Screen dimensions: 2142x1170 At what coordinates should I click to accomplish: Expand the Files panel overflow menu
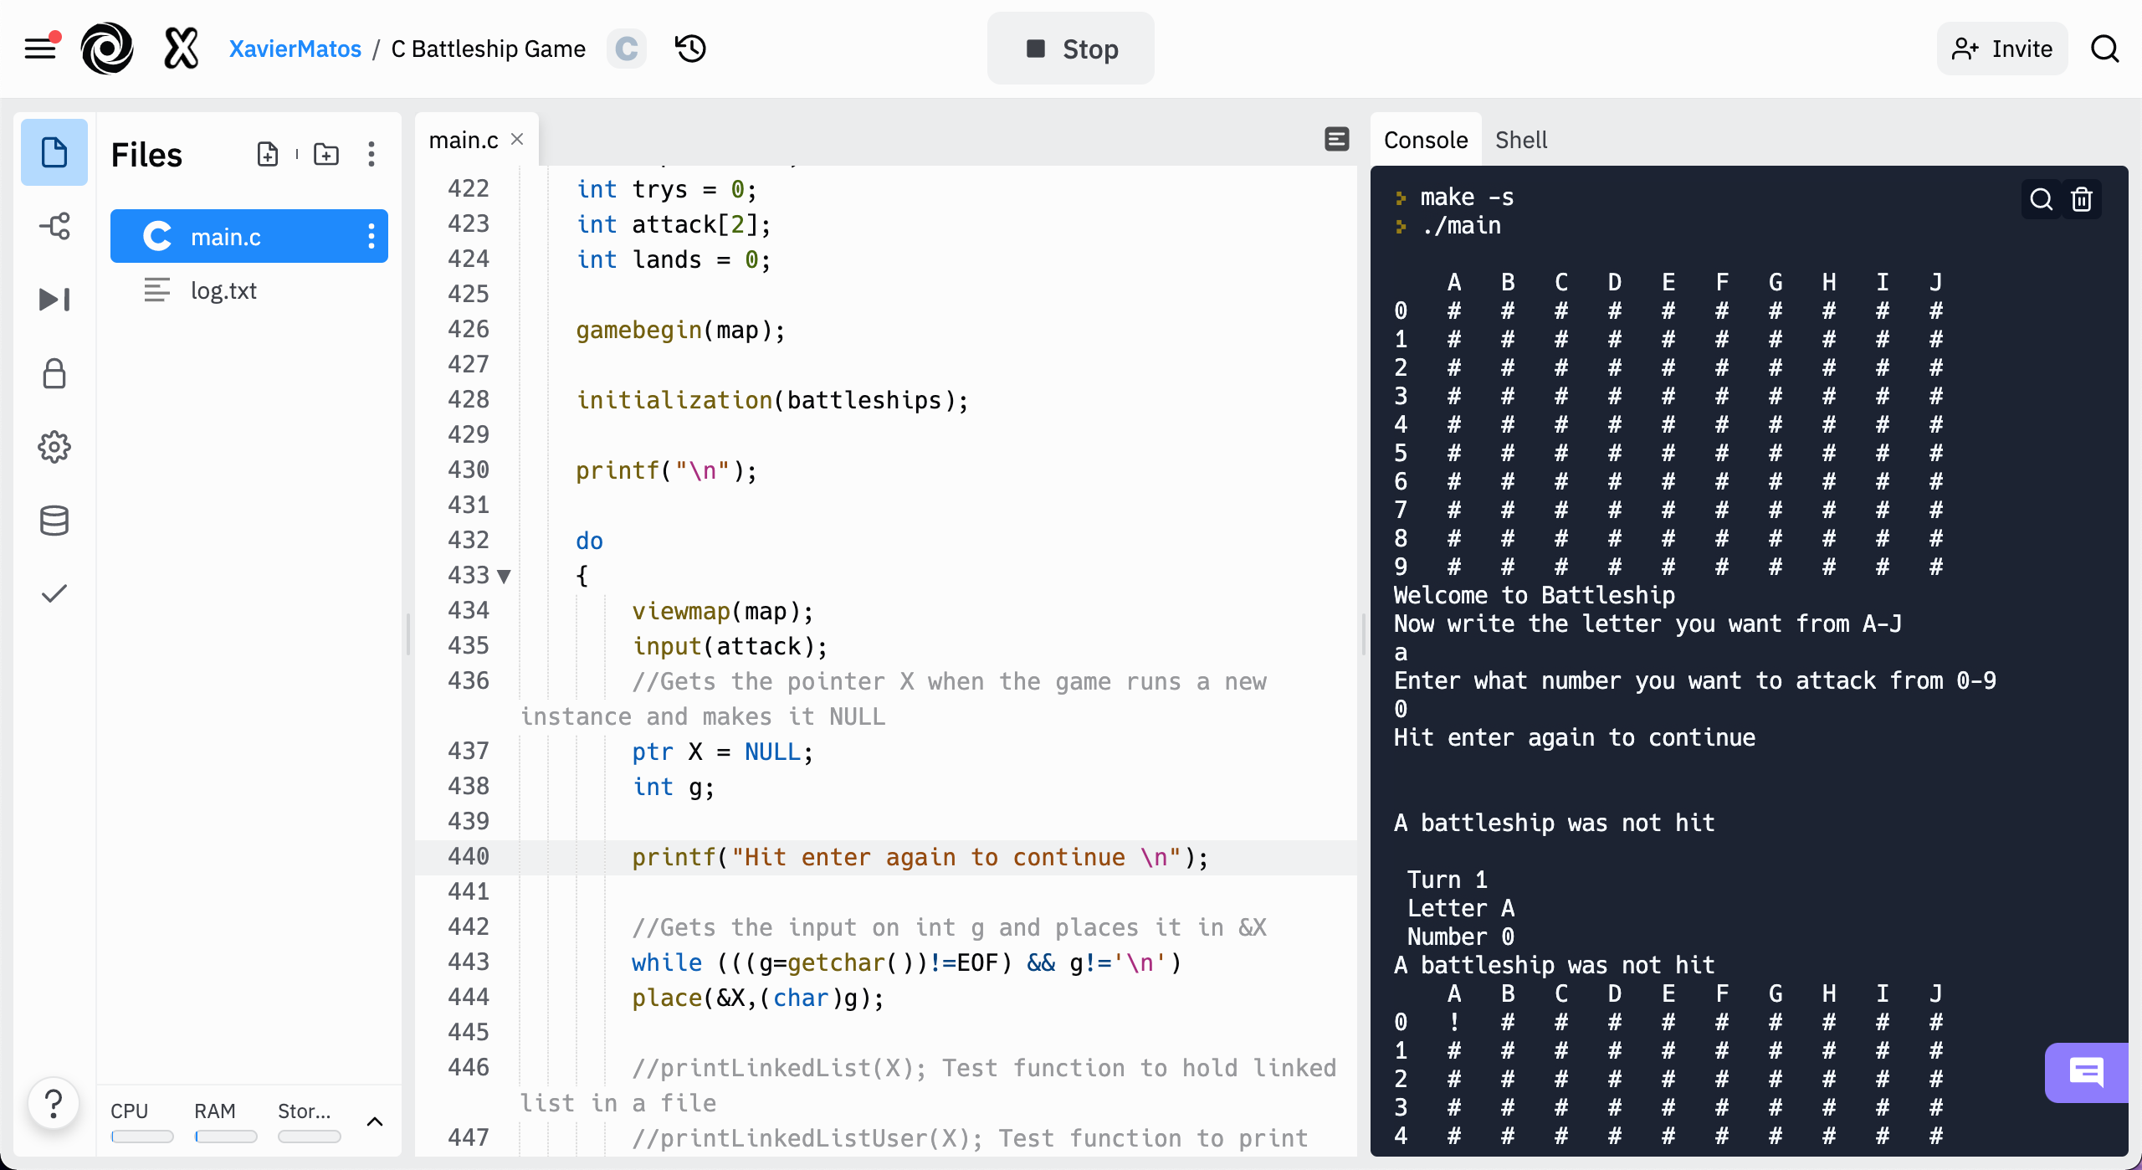pyautogui.click(x=372, y=156)
